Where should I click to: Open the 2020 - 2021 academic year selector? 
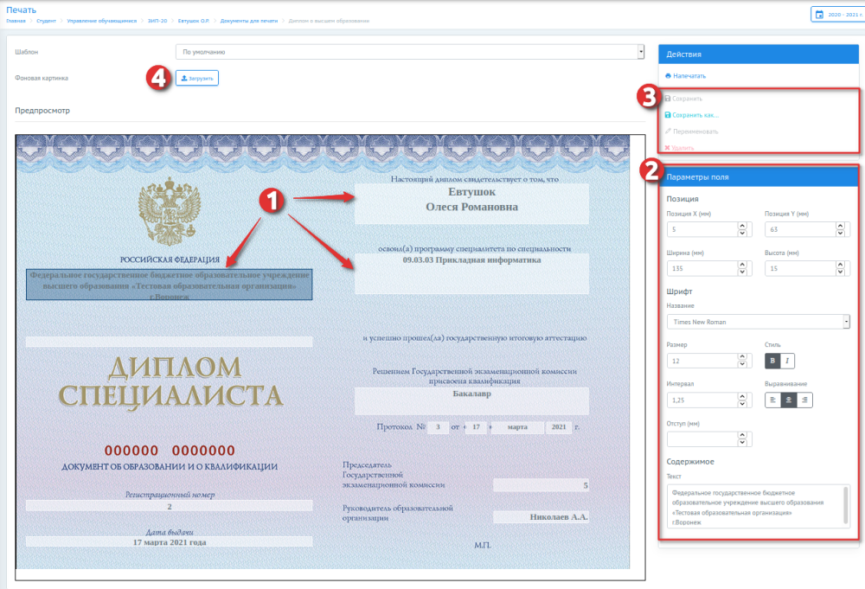840,15
